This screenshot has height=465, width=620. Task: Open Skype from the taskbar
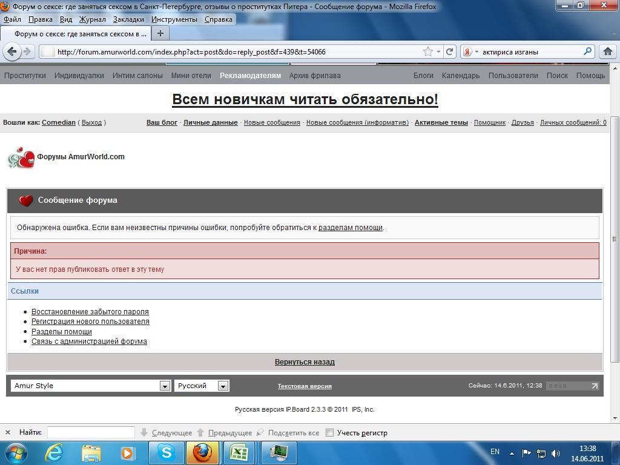click(166, 452)
